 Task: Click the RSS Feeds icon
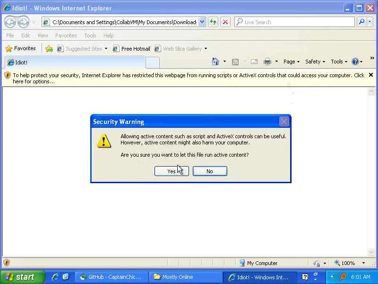click(x=235, y=62)
